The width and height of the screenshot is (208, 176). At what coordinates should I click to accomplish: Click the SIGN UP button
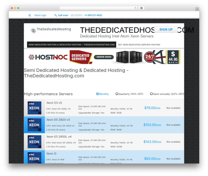pyautogui.click(x=166, y=30)
